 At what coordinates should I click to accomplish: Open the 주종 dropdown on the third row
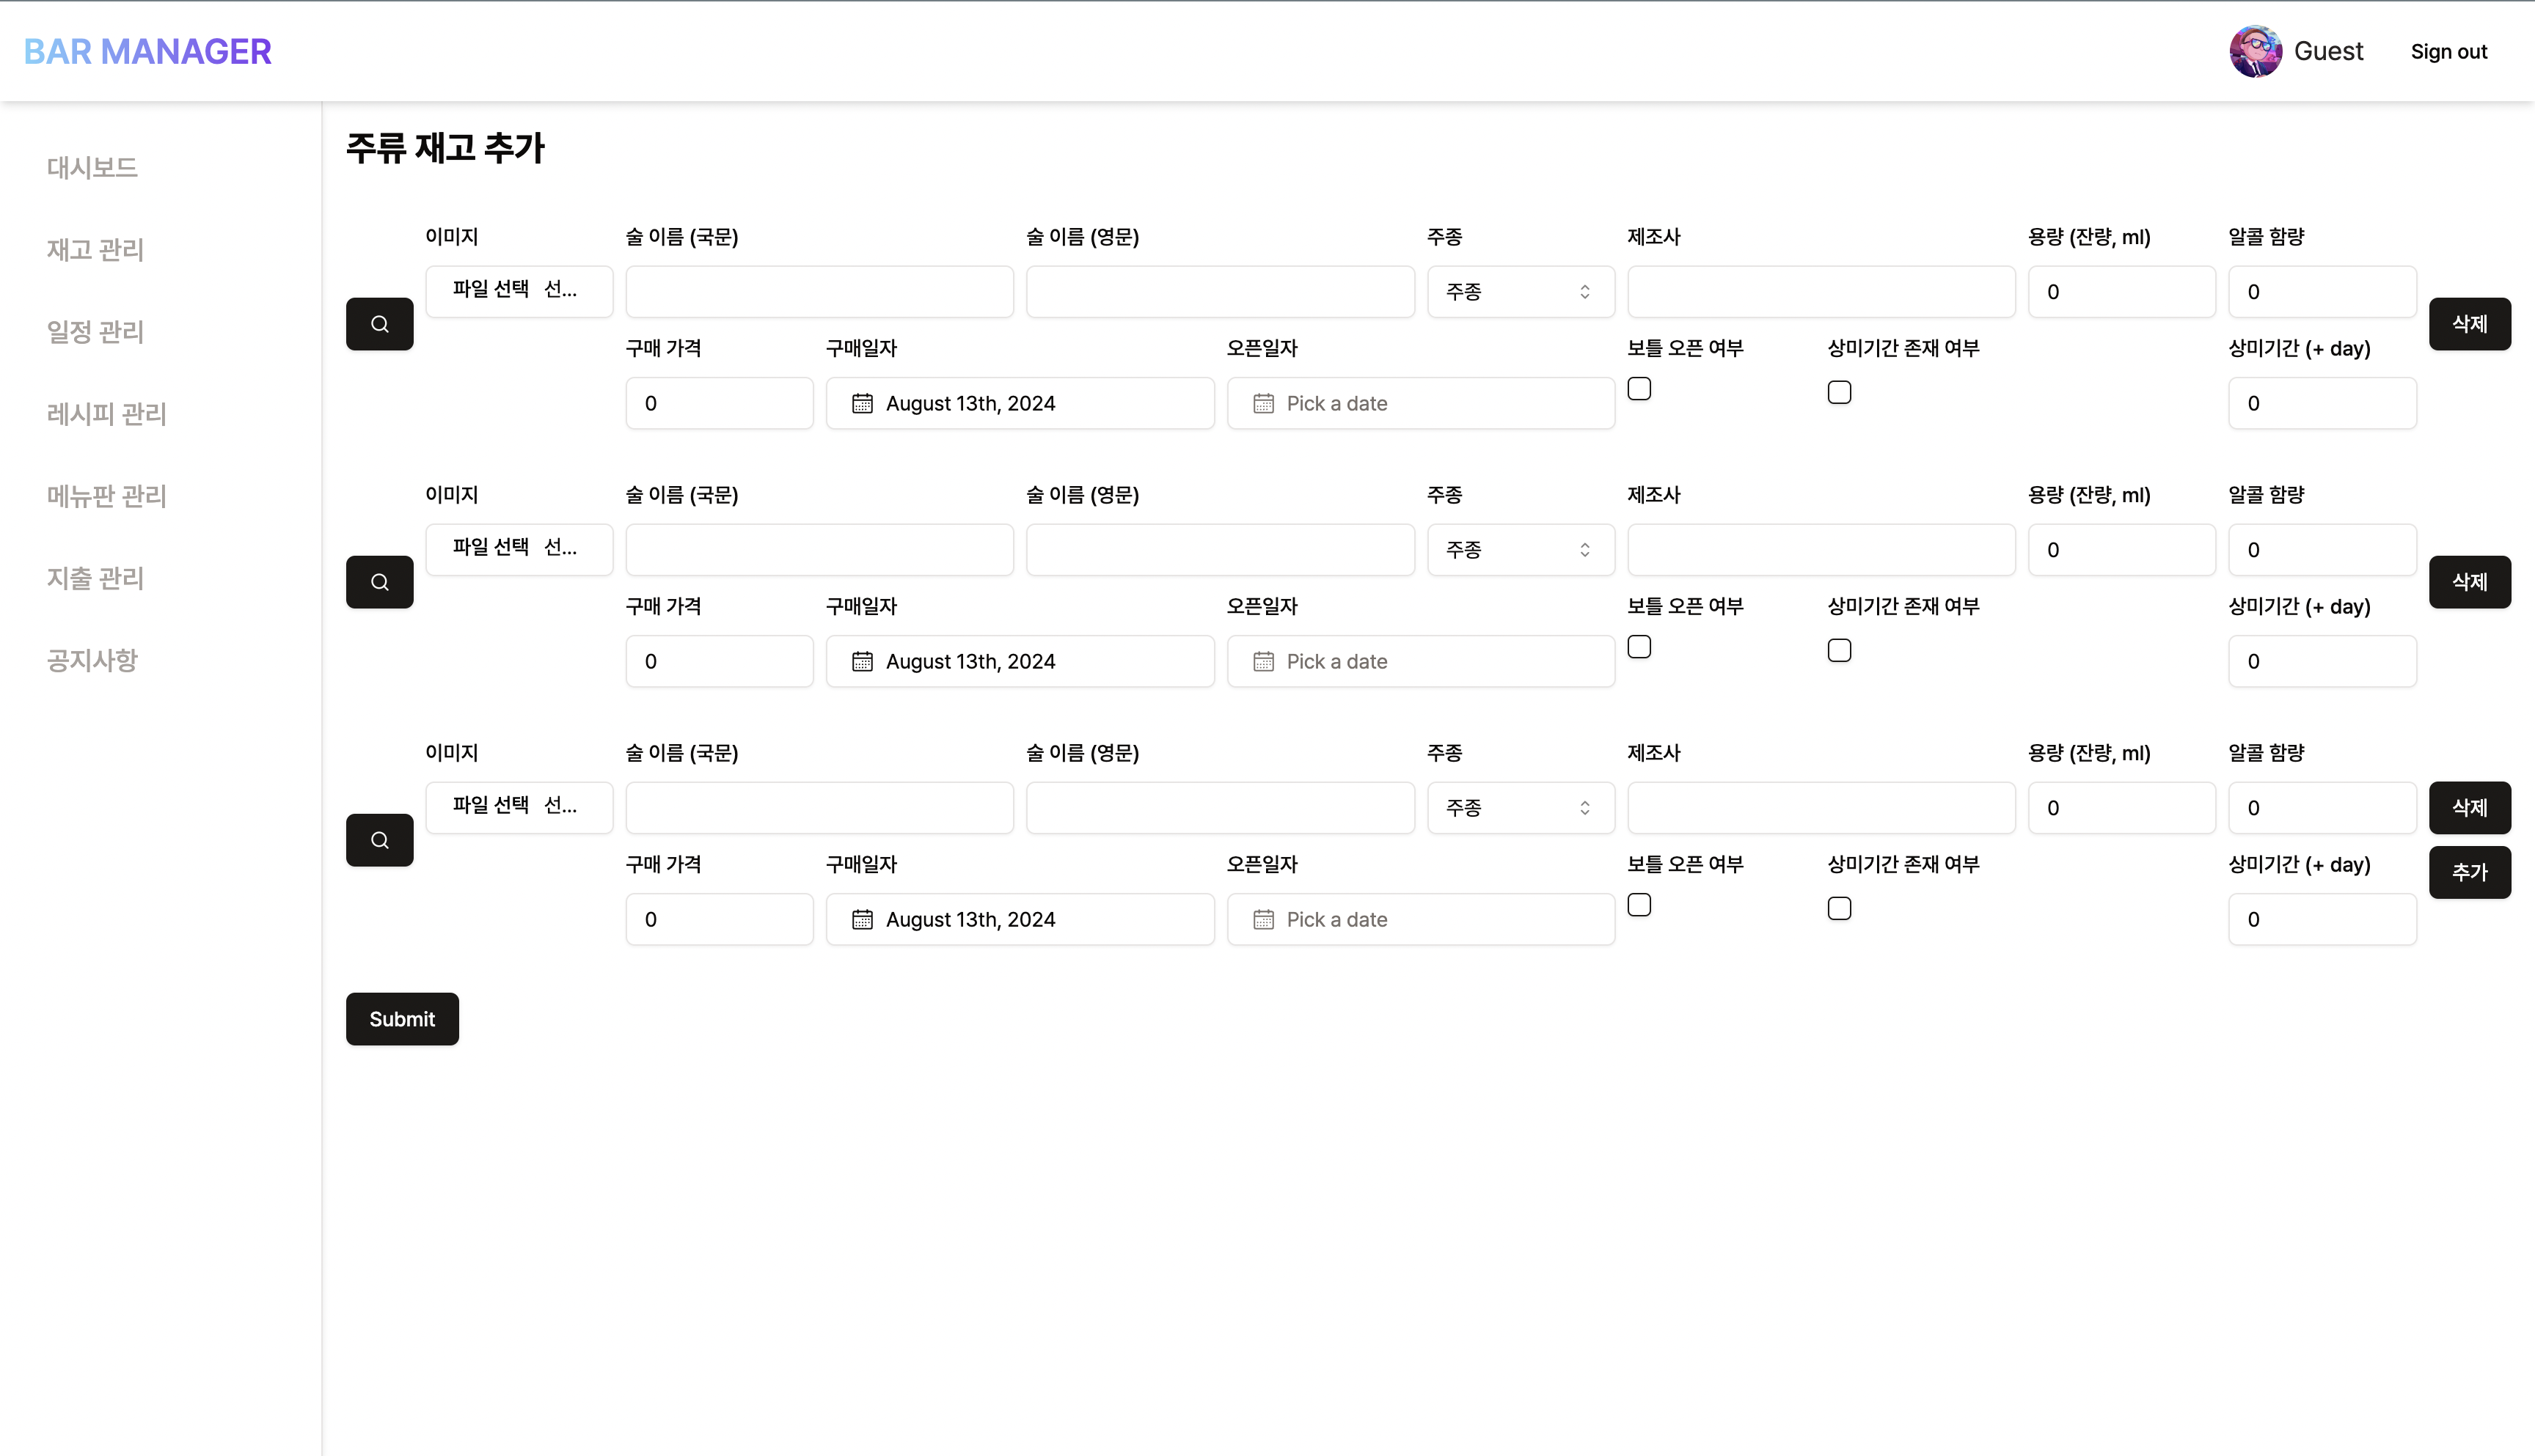click(x=1520, y=807)
